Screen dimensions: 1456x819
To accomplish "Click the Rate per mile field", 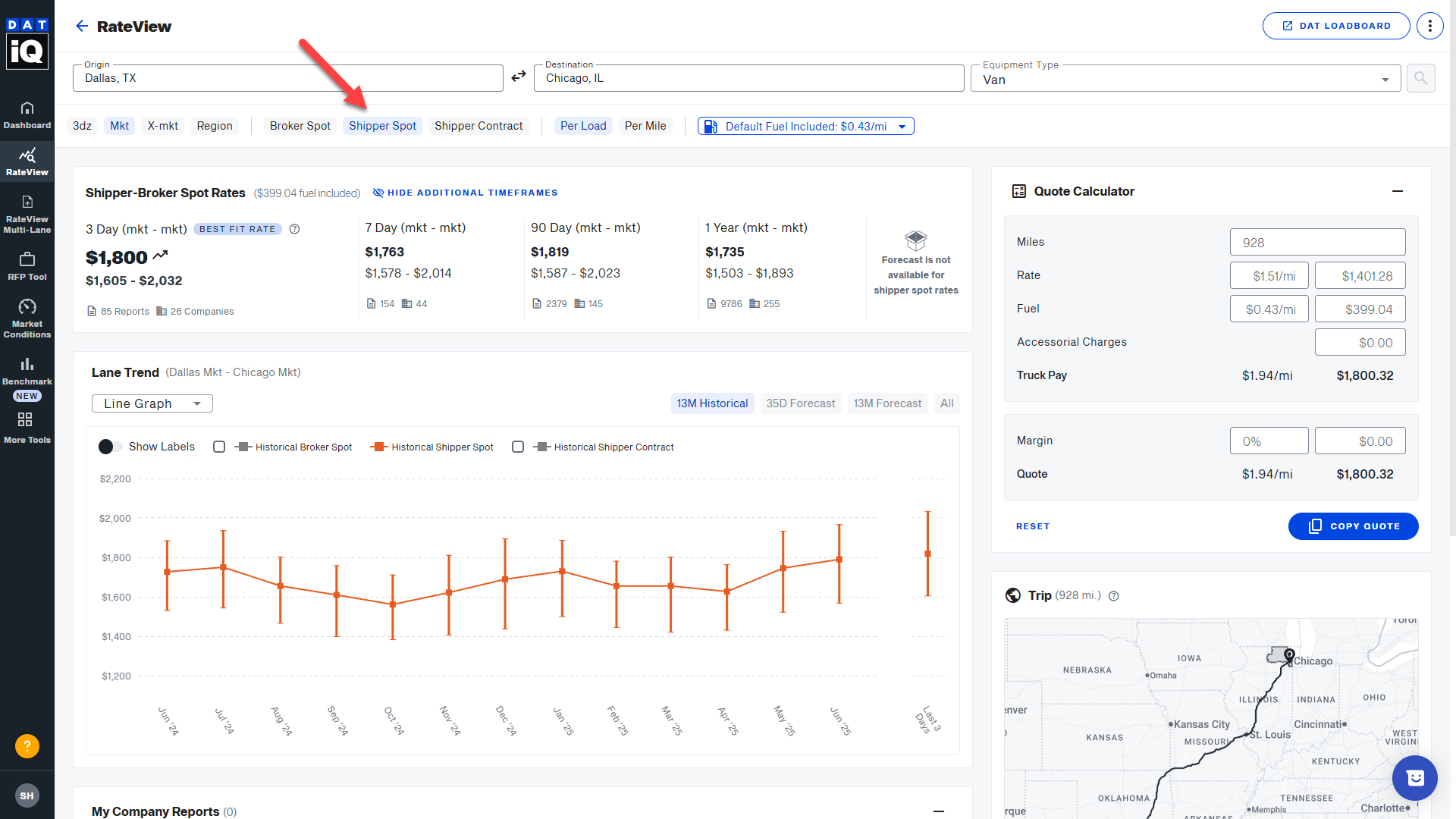I will tap(1269, 275).
